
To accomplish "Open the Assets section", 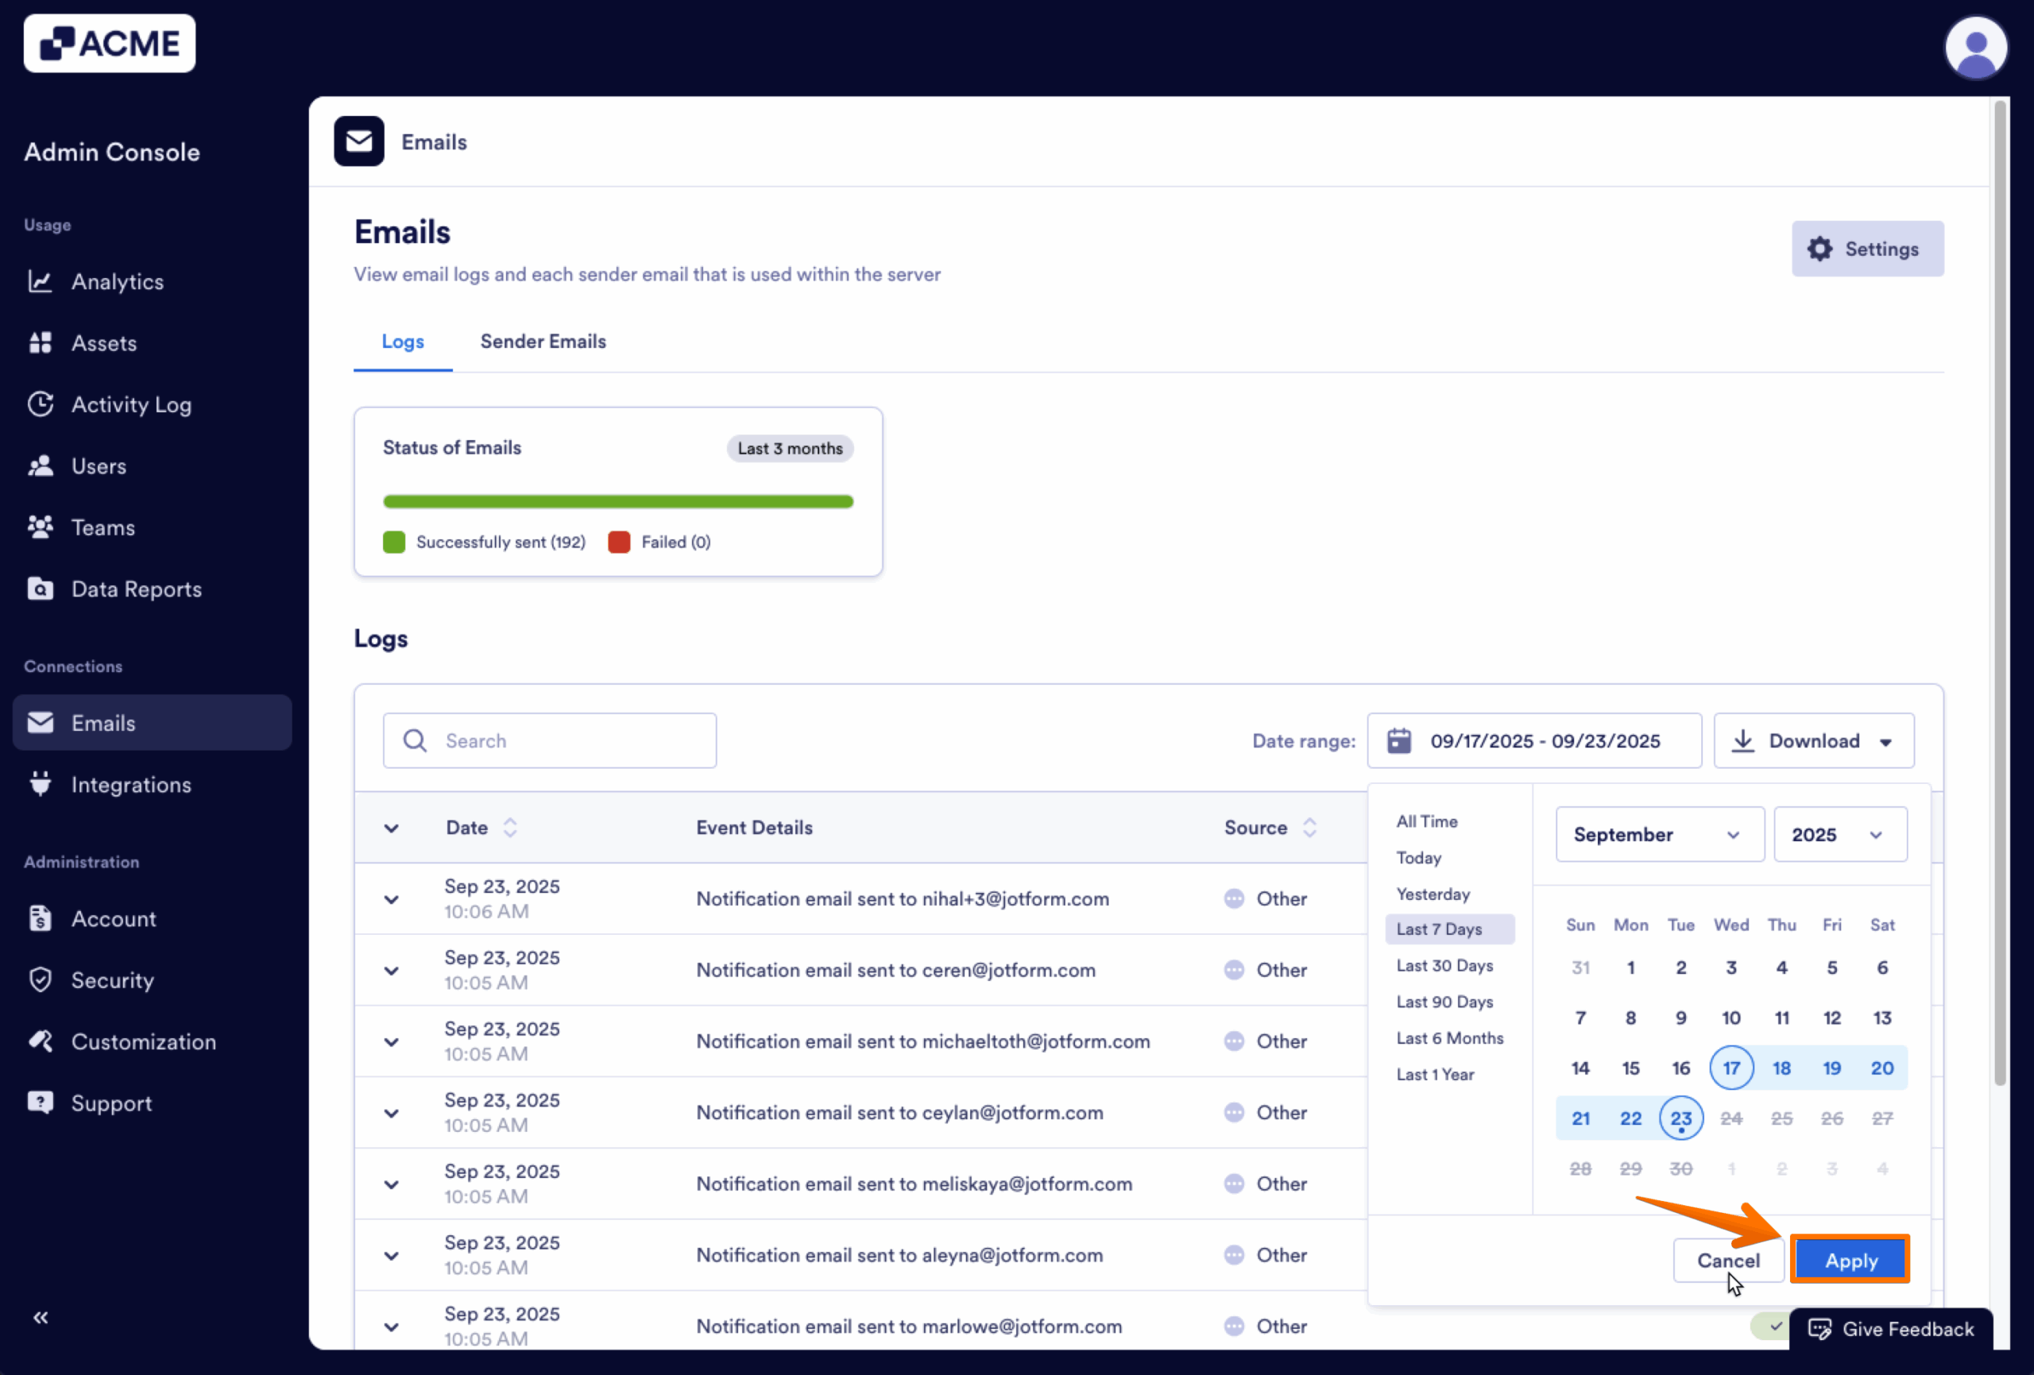I will pos(103,342).
